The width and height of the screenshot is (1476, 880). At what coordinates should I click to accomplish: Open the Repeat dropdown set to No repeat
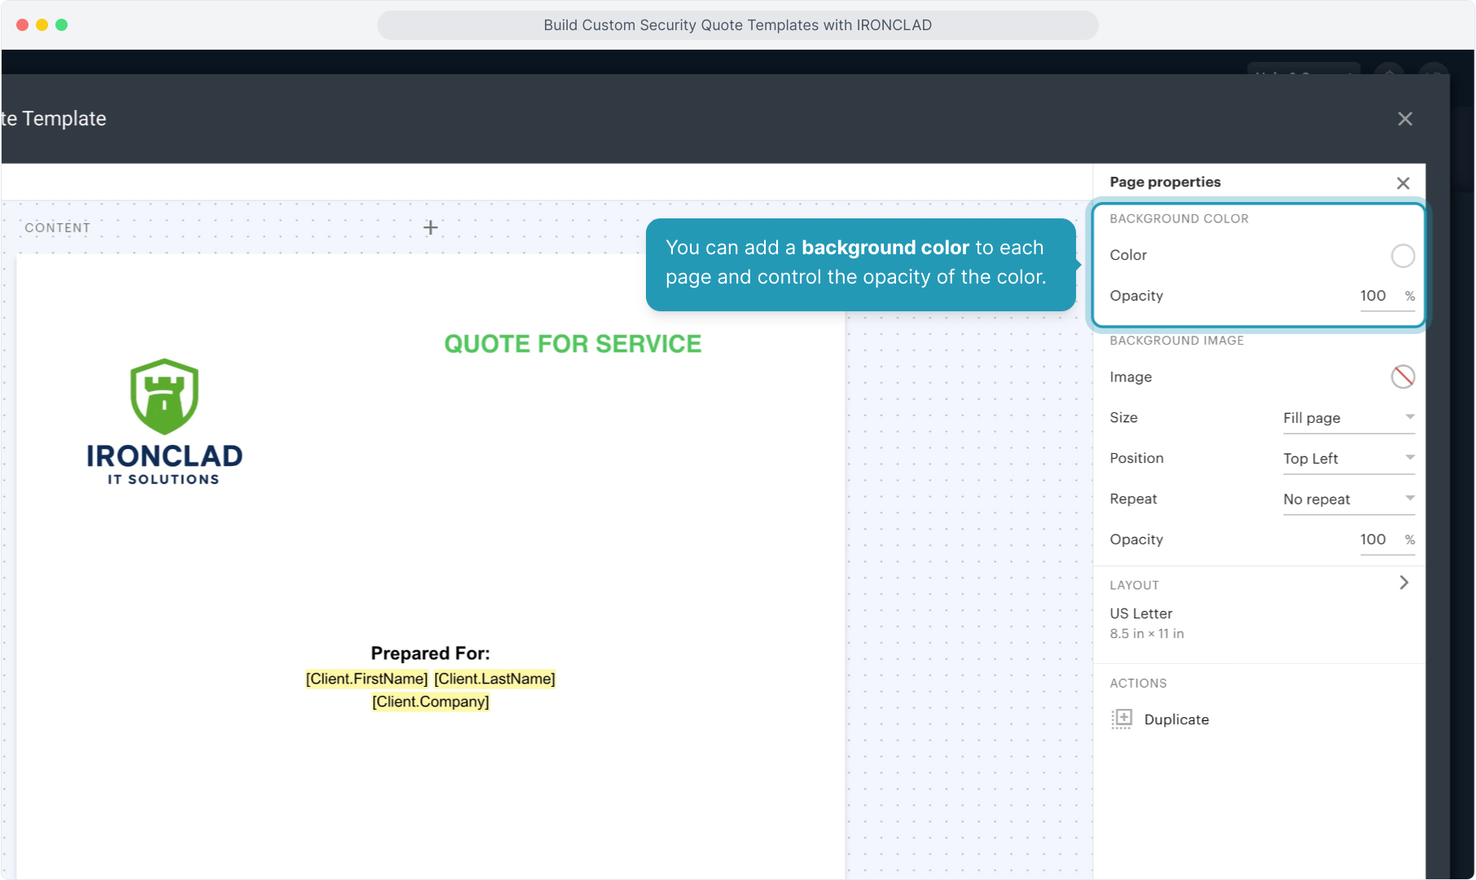tap(1348, 499)
